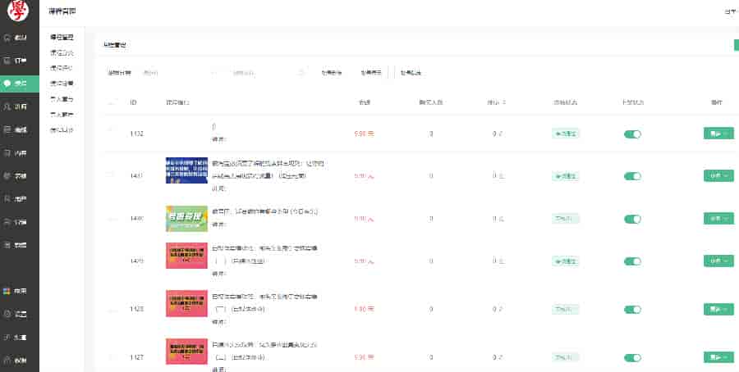The height and width of the screenshot is (372, 739).
Task: Select the first bold item in the secondary menu
Action: 62,38
